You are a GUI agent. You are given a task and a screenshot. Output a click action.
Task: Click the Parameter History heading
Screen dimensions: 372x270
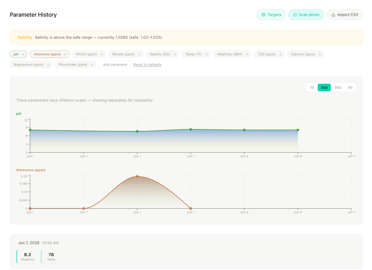tap(33, 15)
